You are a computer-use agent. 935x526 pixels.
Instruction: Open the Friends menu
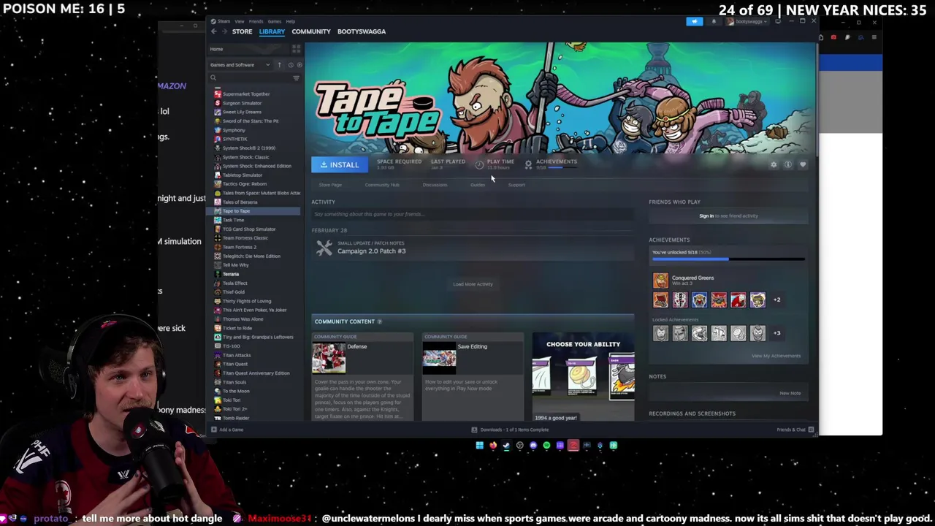256,21
